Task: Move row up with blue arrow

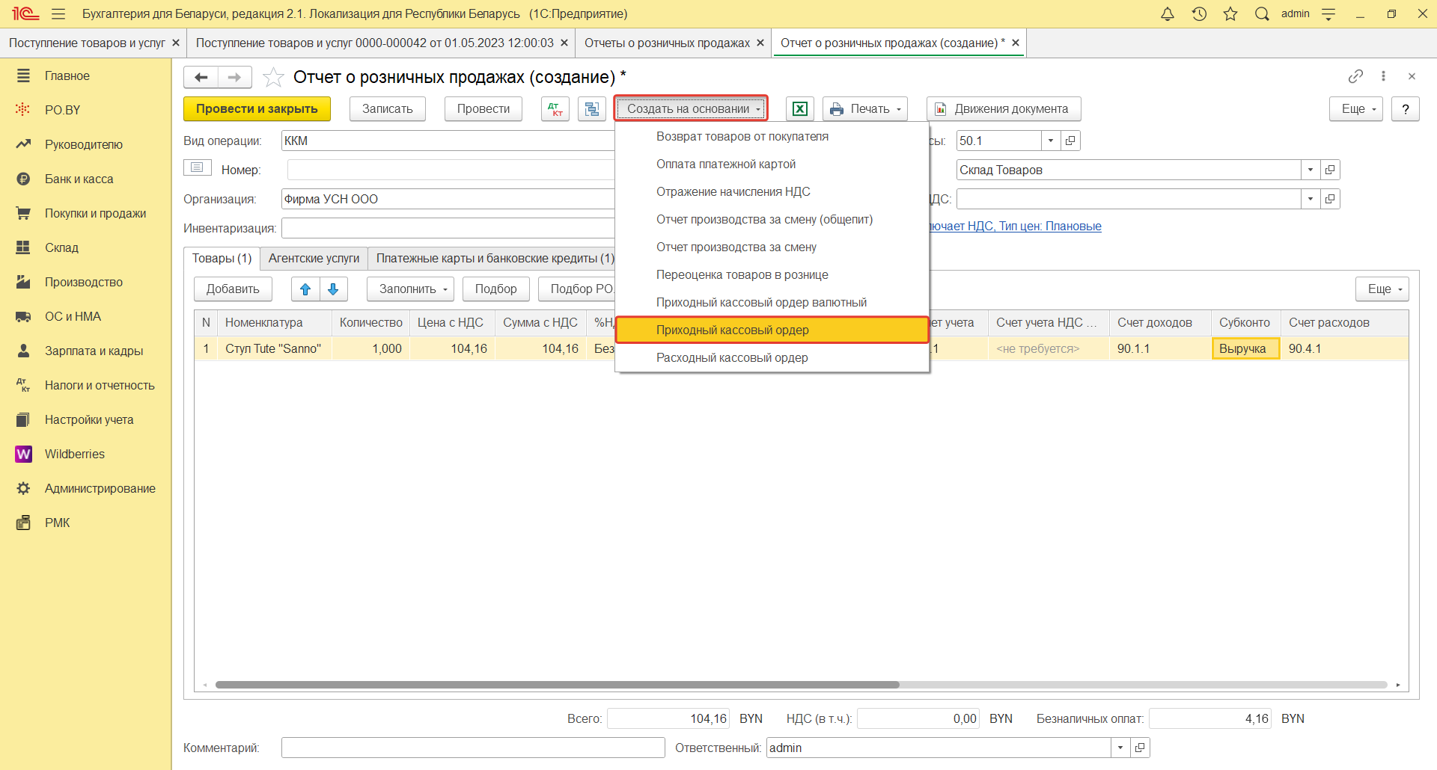Action: (x=305, y=289)
